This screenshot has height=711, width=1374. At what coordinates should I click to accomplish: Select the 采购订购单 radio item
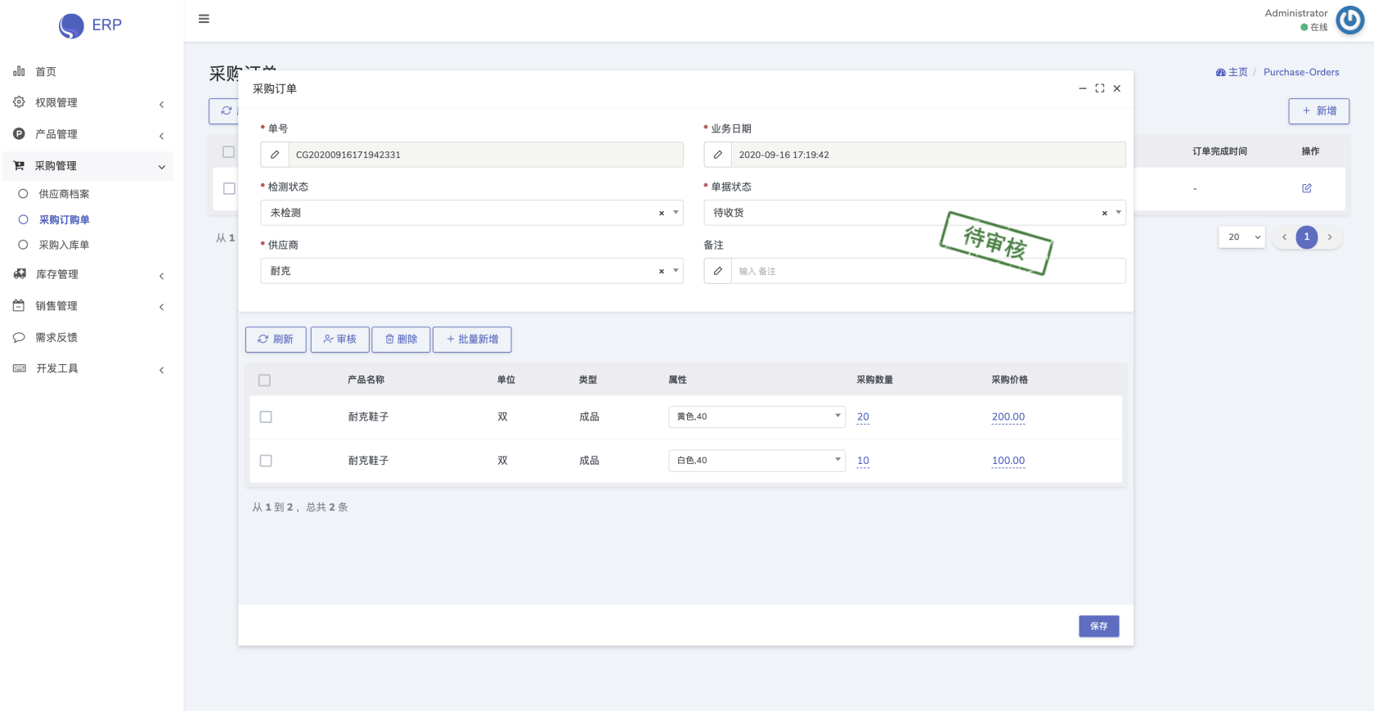pos(23,219)
